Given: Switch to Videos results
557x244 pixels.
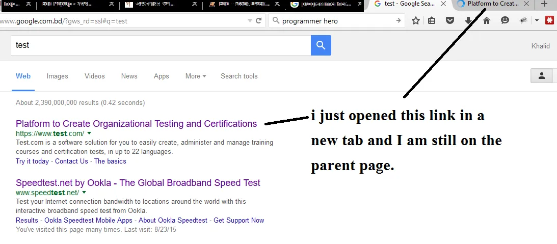Looking at the screenshot, I should tap(94, 76).
